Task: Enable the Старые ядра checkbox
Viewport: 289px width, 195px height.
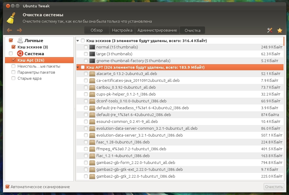Action: pos(13,78)
